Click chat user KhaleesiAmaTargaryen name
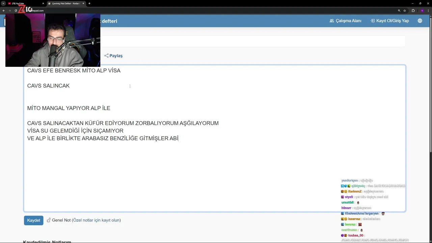This screenshot has width=432, height=243. pyautogui.click(x=362, y=213)
